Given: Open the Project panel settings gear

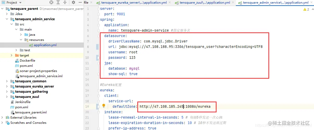Looking at the screenshot, I should point(73,2).
